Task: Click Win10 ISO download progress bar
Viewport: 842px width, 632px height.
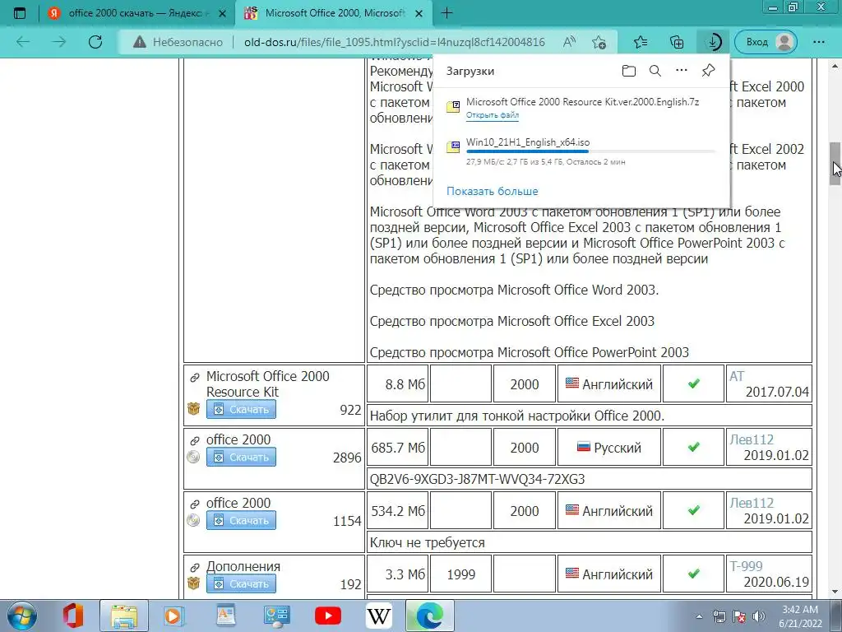Action: pos(590,152)
